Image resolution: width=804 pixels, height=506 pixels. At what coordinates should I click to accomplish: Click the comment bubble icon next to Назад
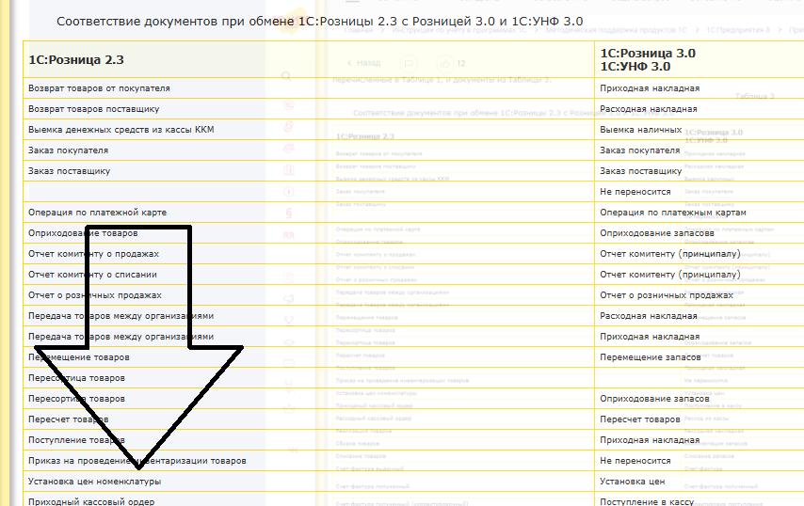[x=409, y=64]
